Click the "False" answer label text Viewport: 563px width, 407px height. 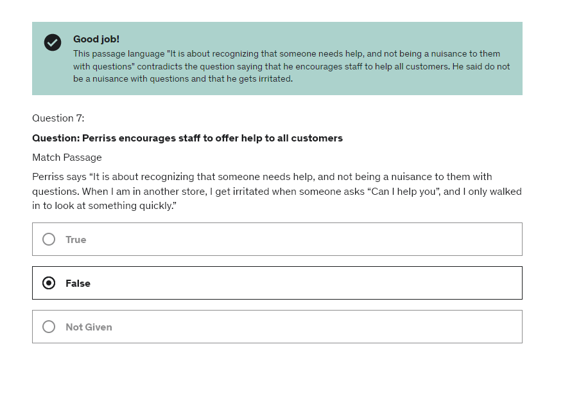(x=78, y=284)
